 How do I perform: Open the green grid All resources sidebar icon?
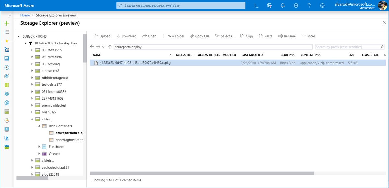tap(7, 85)
